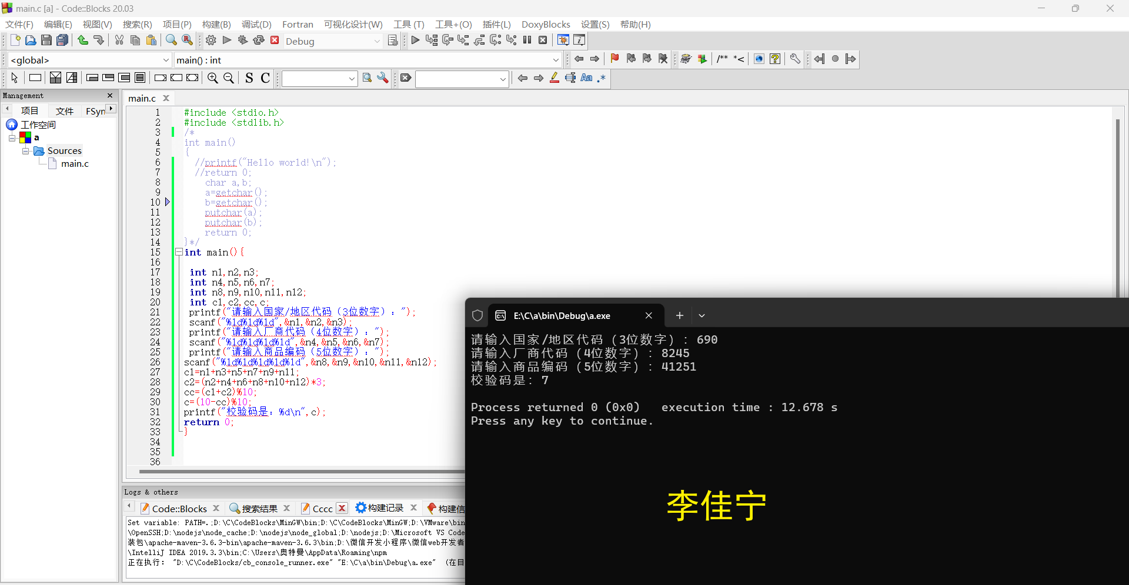Build and run icon
The width and height of the screenshot is (1129, 585).
pos(243,41)
